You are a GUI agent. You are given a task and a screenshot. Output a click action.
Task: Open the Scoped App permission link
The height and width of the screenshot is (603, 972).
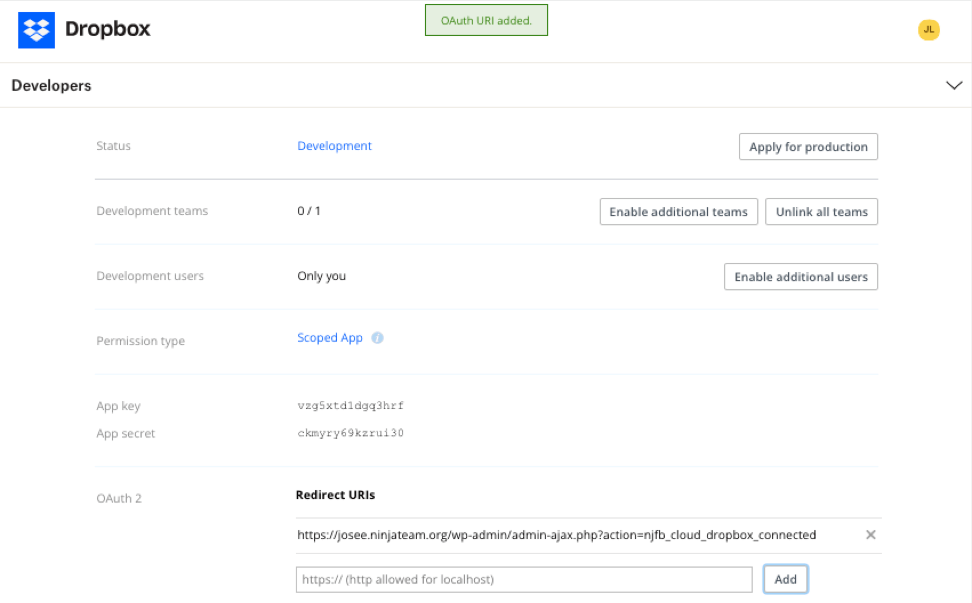point(330,338)
